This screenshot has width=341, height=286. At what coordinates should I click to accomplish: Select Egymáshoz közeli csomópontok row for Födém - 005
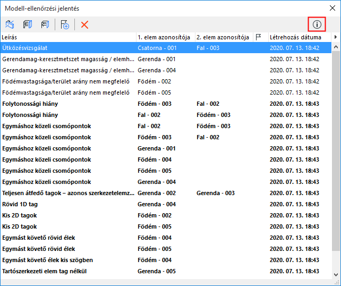[166, 171]
